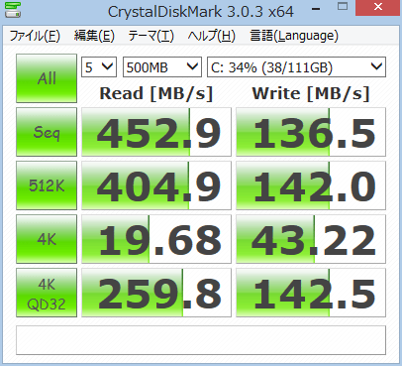Minimize the CrystalDiskMark window
Screen dimensions: 402x366
coord(316,9)
